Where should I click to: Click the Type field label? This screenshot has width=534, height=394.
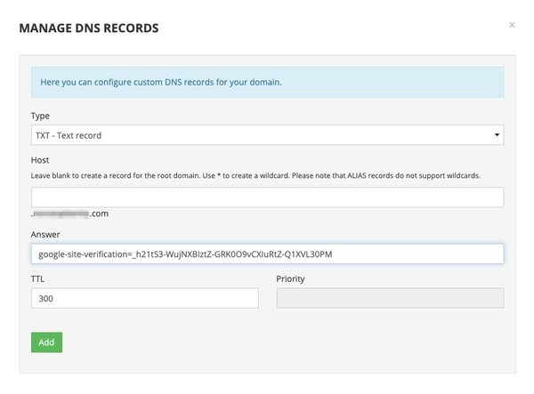40,116
